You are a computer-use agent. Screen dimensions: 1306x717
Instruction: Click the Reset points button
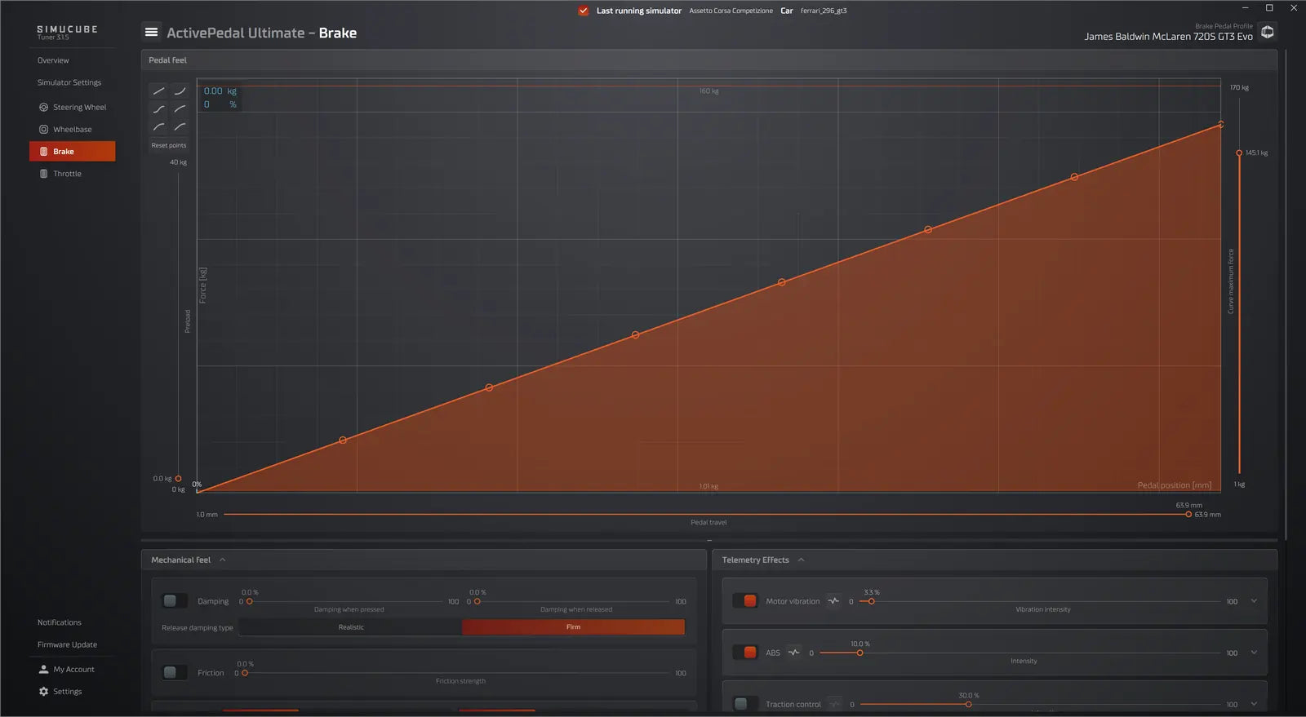[169, 145]
